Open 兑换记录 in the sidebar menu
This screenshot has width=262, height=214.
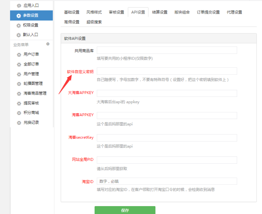coord(31,122)
